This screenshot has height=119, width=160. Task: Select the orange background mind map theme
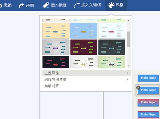[56, 31]
